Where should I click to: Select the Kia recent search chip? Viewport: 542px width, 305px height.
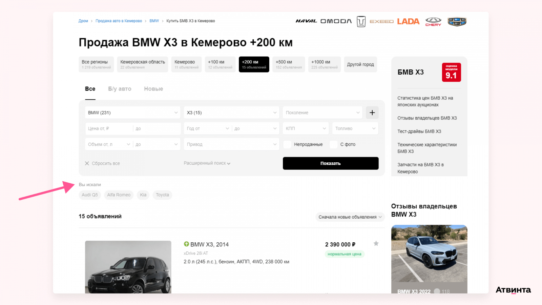[x=143, y=195]
